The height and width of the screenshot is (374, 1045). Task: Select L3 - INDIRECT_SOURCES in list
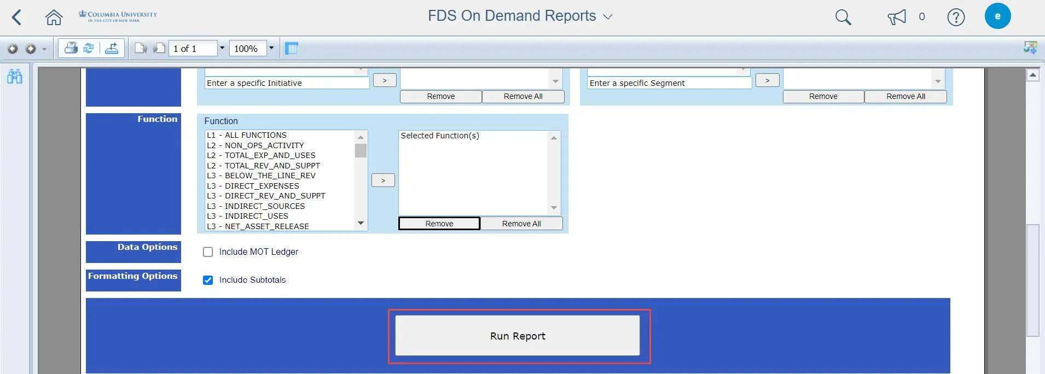[280, 206]
